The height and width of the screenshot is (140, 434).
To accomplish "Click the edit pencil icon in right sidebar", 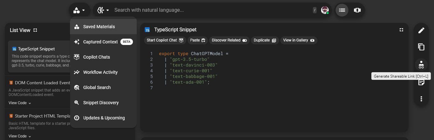I will point(421,30).
